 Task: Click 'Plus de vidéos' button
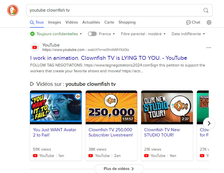tap(119, 169)
